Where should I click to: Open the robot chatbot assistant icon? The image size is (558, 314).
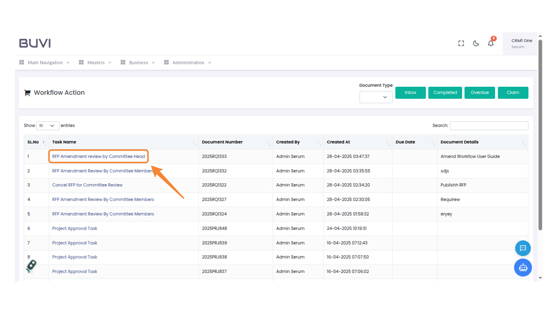(523, 267)
